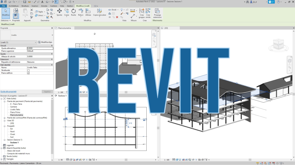Switch to the Inserisci ribbon tab
This screenshot has width=295, height=165.
click(x=35, y=6)
